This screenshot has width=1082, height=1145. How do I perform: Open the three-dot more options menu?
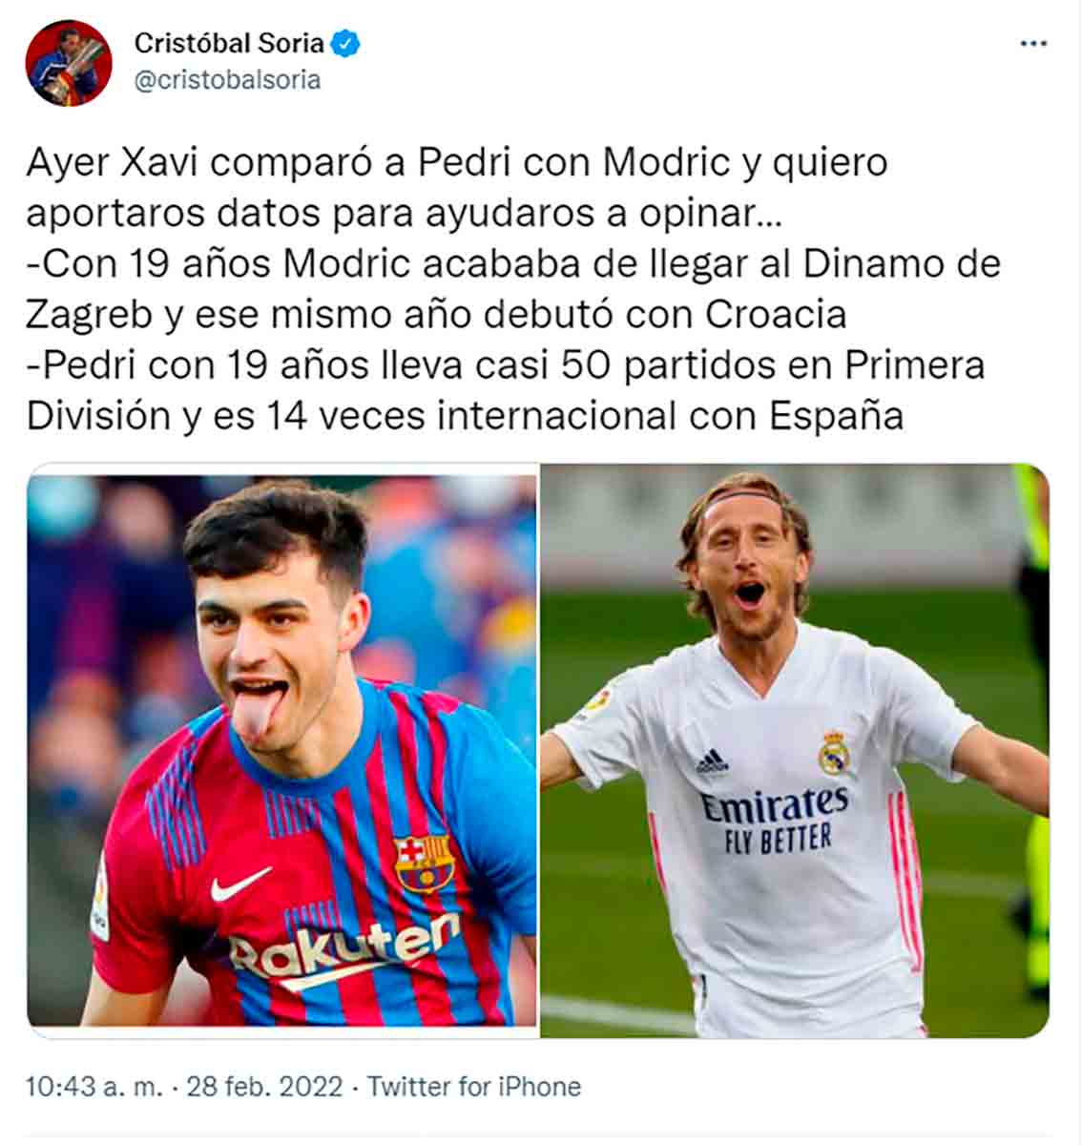click(x=1033, y=45)
